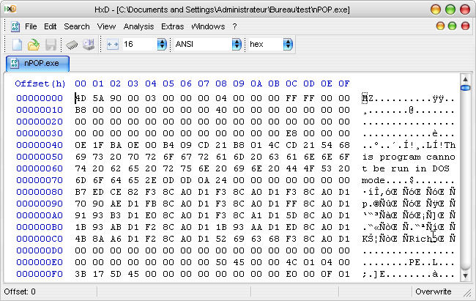Click the red inner document close button
The image size is (476, 301).
click(465, 26)
